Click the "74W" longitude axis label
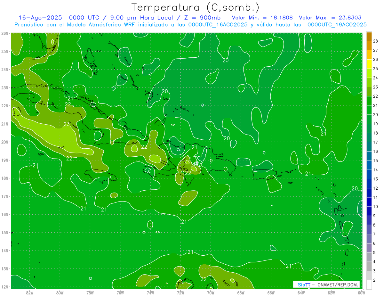The image size is (384, 297). 150,293
